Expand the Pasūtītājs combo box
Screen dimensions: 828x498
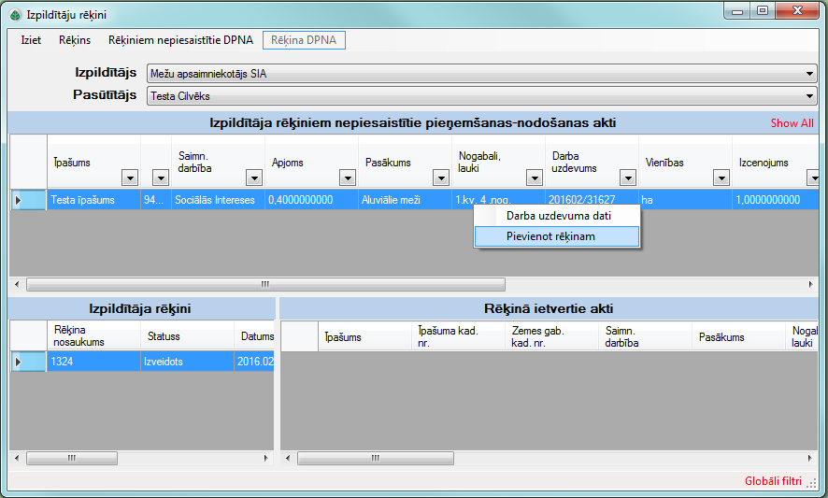pos(810,95)
